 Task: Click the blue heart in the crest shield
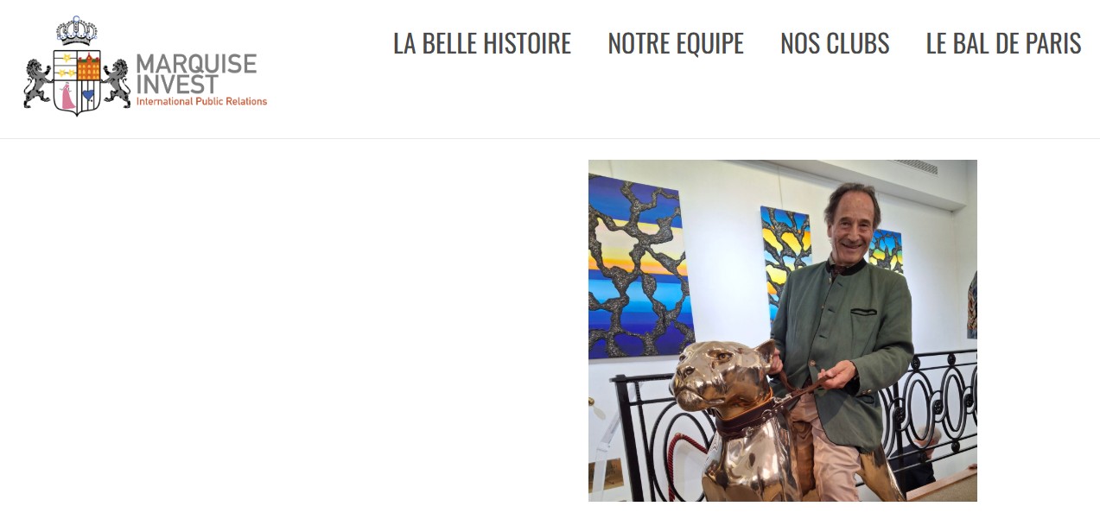(88, 95)
